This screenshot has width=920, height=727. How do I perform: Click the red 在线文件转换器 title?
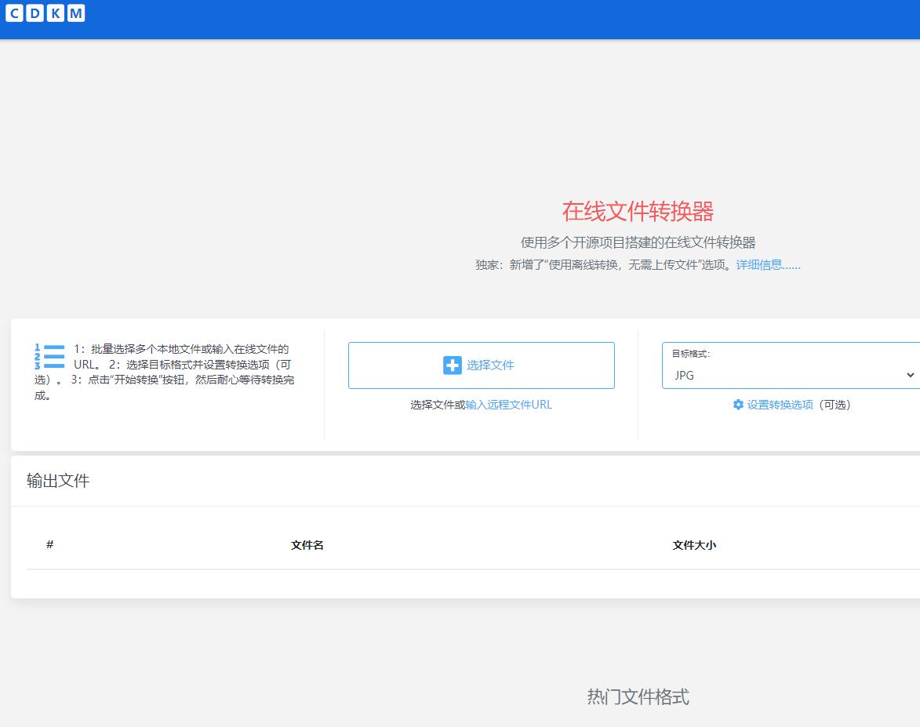coord(638,211)
